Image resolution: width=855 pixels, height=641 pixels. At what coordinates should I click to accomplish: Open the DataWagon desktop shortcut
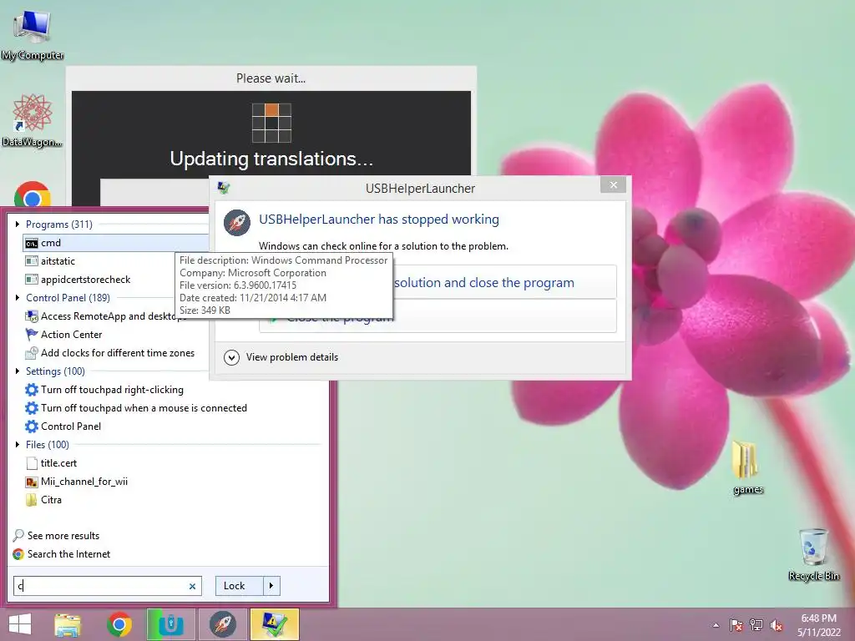click(x=33, y=120)
